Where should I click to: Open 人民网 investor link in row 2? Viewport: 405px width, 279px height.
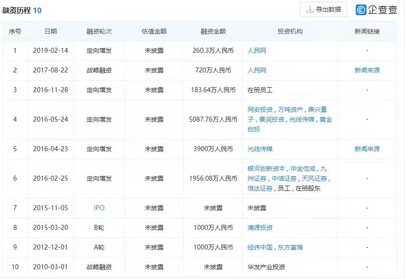(257, 70)
